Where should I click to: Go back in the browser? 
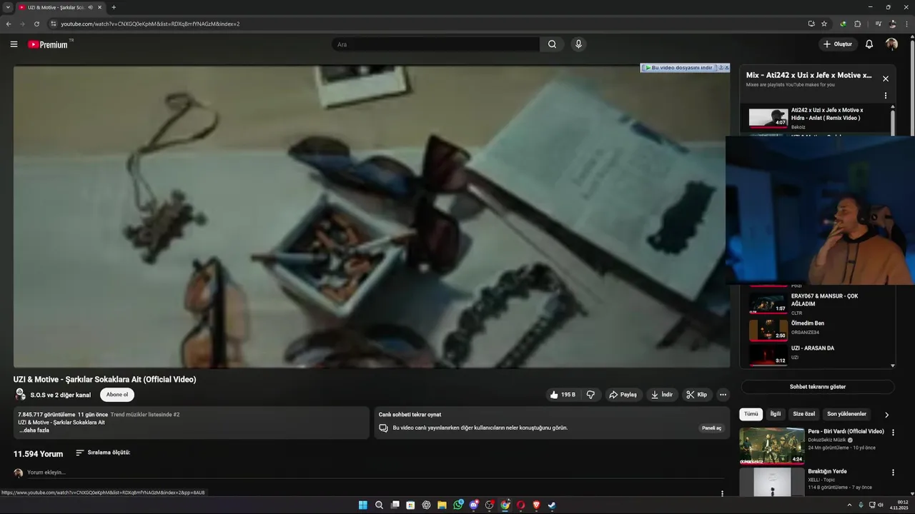tap(9, 24)
